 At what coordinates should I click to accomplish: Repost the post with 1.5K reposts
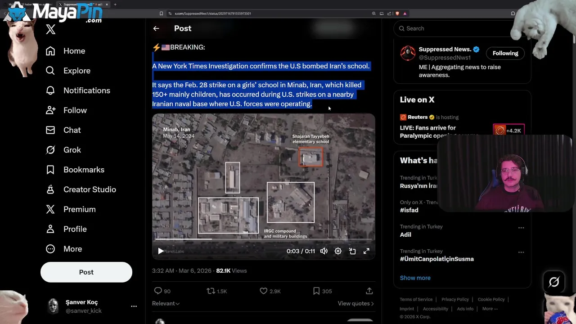[x=216, y=291]
